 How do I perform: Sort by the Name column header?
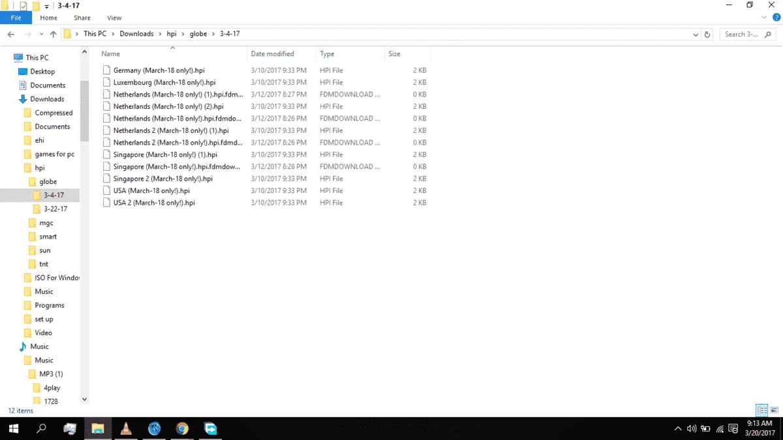click(x=173, y=53)
